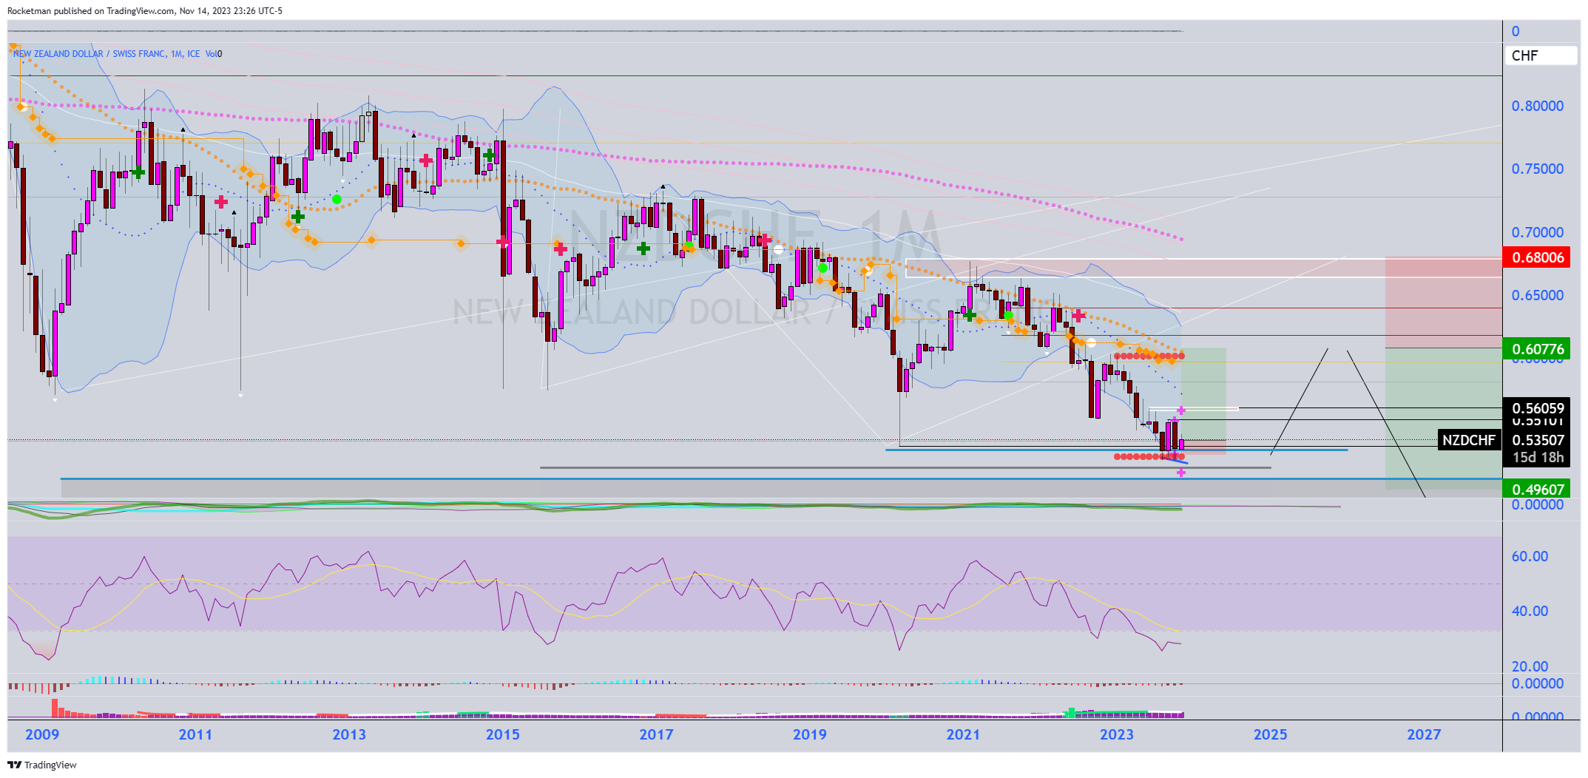The image size is (1588, 778).
Task: Click the 15d 18h bar countdown label
Action: click(x=1538, y=458)
